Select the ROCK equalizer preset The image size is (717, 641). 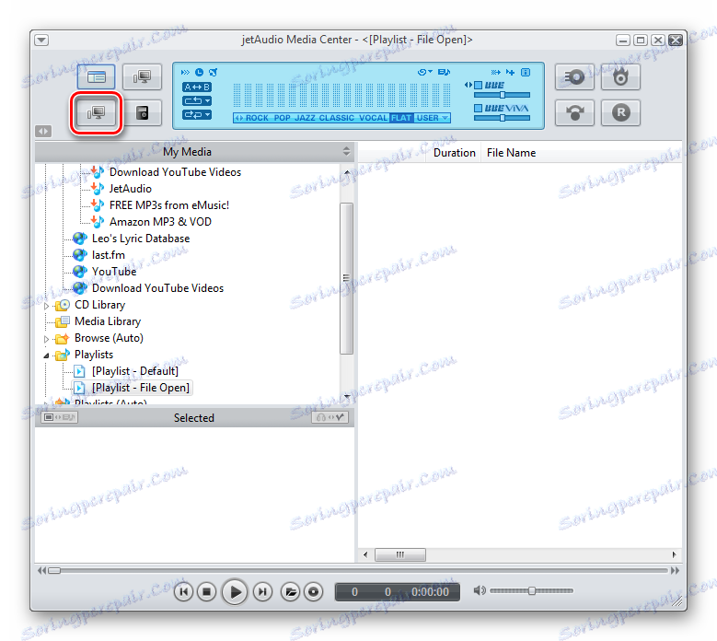257,118
